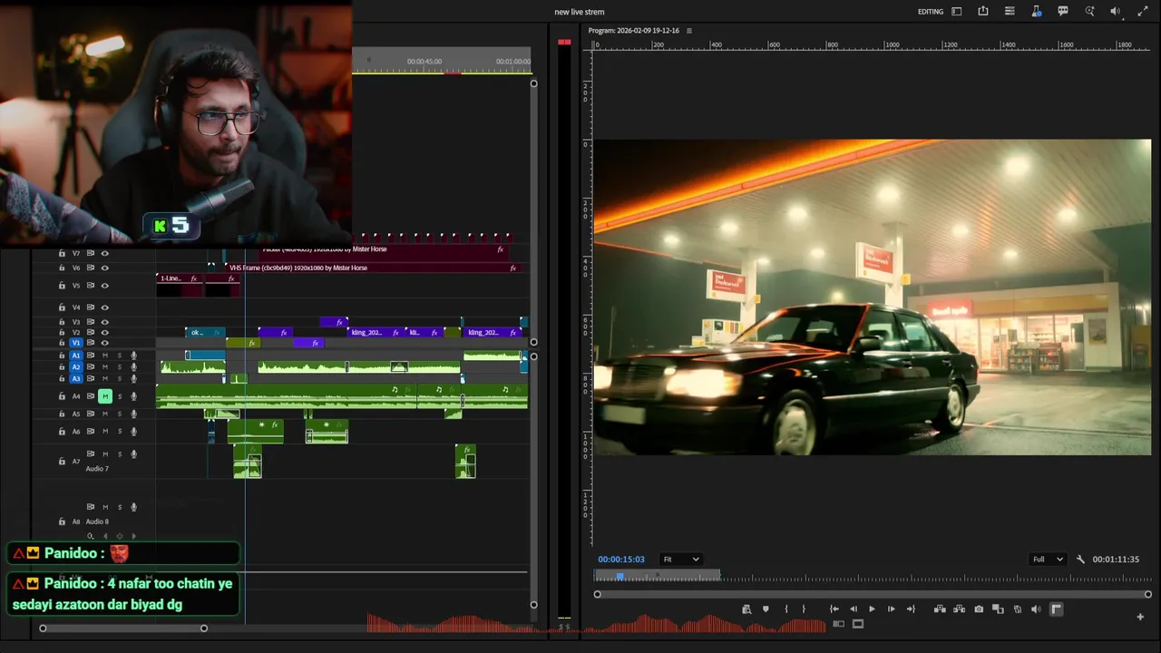Toggle lock on track A7
Screen dimensions: 1161x653
pyautogui.click(x=62, y=462)
